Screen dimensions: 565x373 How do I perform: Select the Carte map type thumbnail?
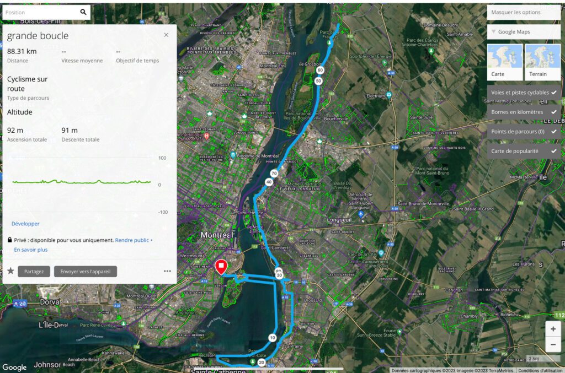pyautogui.click(x=504, y=62)
